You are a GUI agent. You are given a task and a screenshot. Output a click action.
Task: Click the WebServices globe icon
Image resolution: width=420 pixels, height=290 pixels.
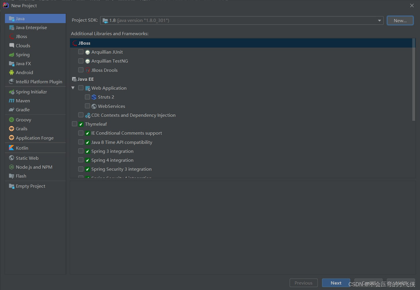(94, 106)
